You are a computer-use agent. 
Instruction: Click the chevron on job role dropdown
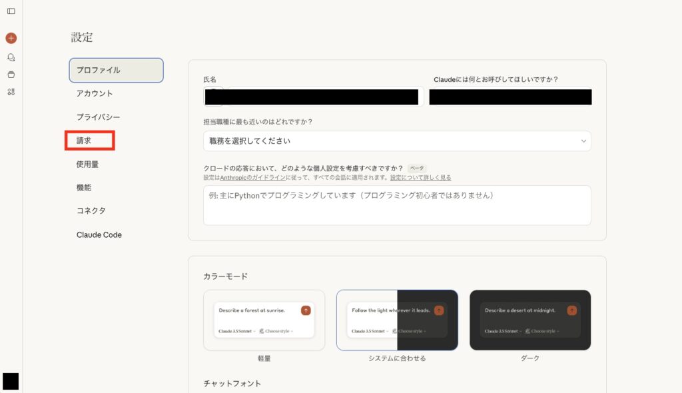[583, 141]
